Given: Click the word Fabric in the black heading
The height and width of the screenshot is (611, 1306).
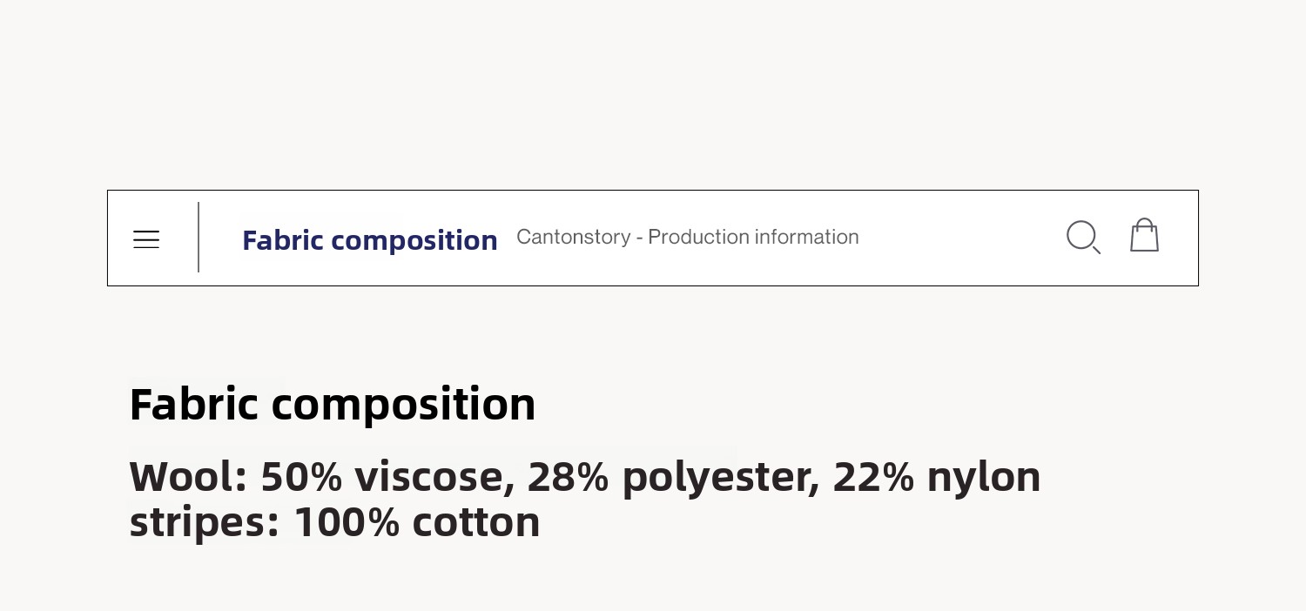Looking at the screenshot, I should click(193, 404).
